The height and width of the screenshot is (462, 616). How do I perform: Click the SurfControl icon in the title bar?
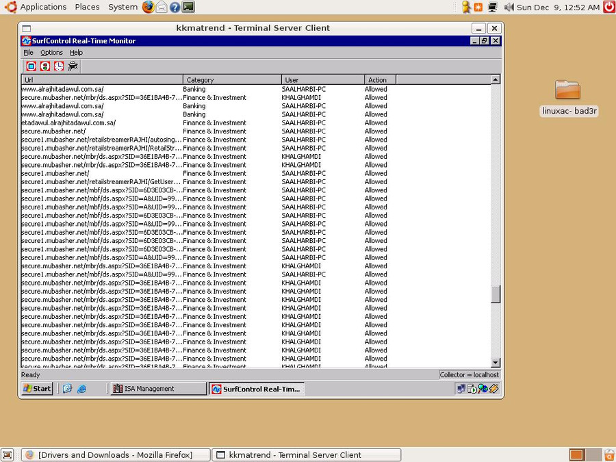pos(26,41)
